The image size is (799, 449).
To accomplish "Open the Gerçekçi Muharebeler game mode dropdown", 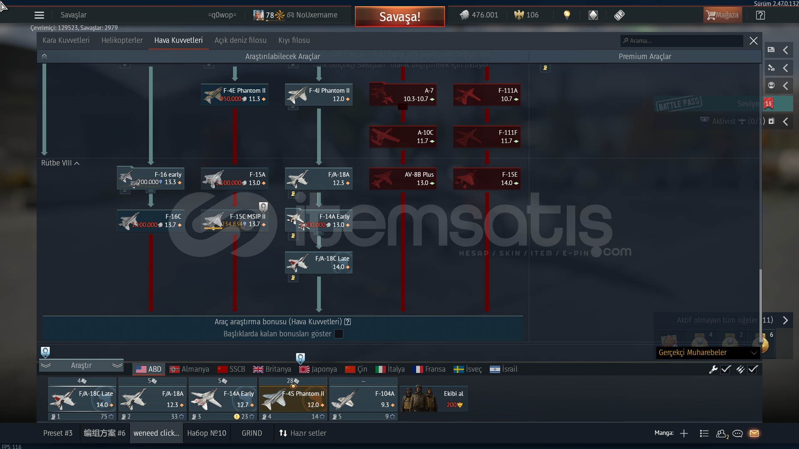I will (x=707, y=353).
